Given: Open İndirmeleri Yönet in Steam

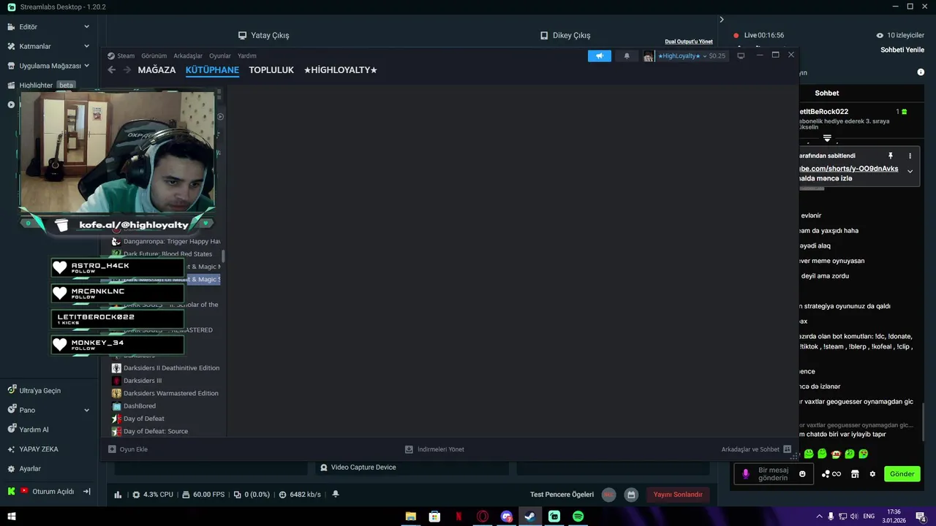Looking at the screenshot, I should [x=434, y=449].
